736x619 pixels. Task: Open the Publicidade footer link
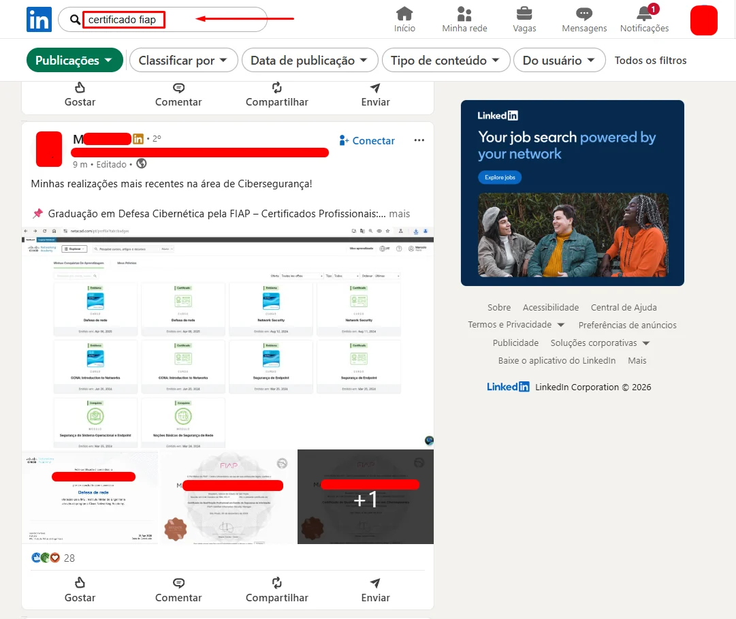click(515, 343)
